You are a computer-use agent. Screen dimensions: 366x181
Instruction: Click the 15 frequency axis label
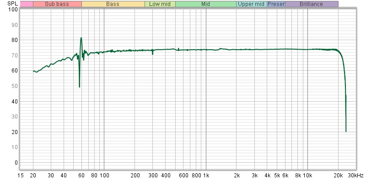[21, 176]
